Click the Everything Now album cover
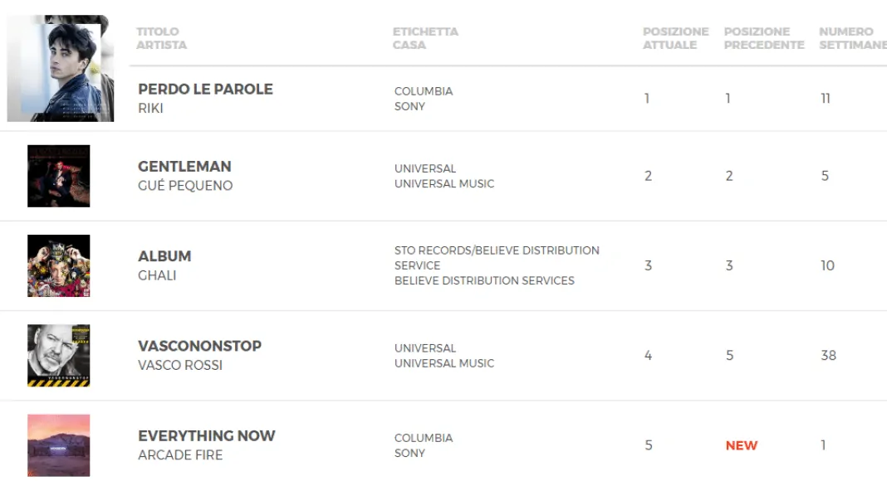This screenshot has width=887, height=481. pos(58,445)
